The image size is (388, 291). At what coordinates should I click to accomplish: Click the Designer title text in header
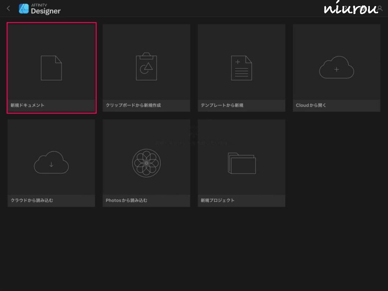point(45,11)
